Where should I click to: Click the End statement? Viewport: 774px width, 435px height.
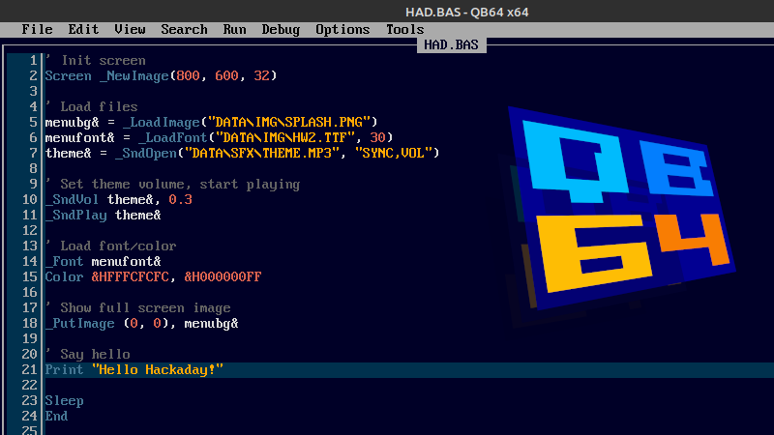56,417
